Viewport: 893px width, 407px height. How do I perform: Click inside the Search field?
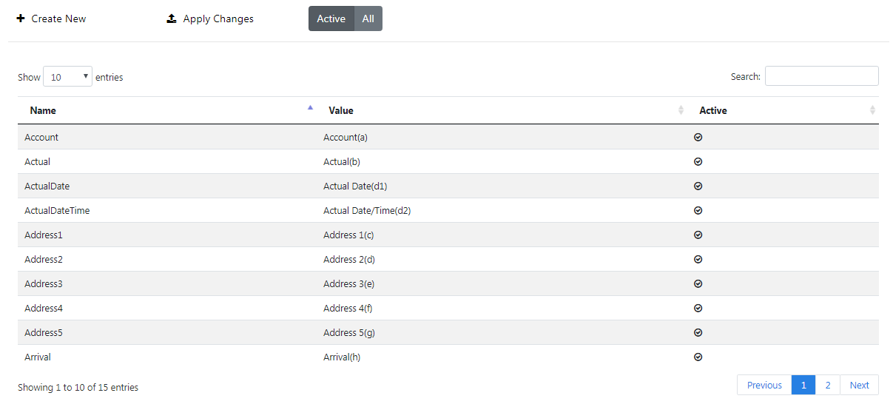[x=822, y=76]
